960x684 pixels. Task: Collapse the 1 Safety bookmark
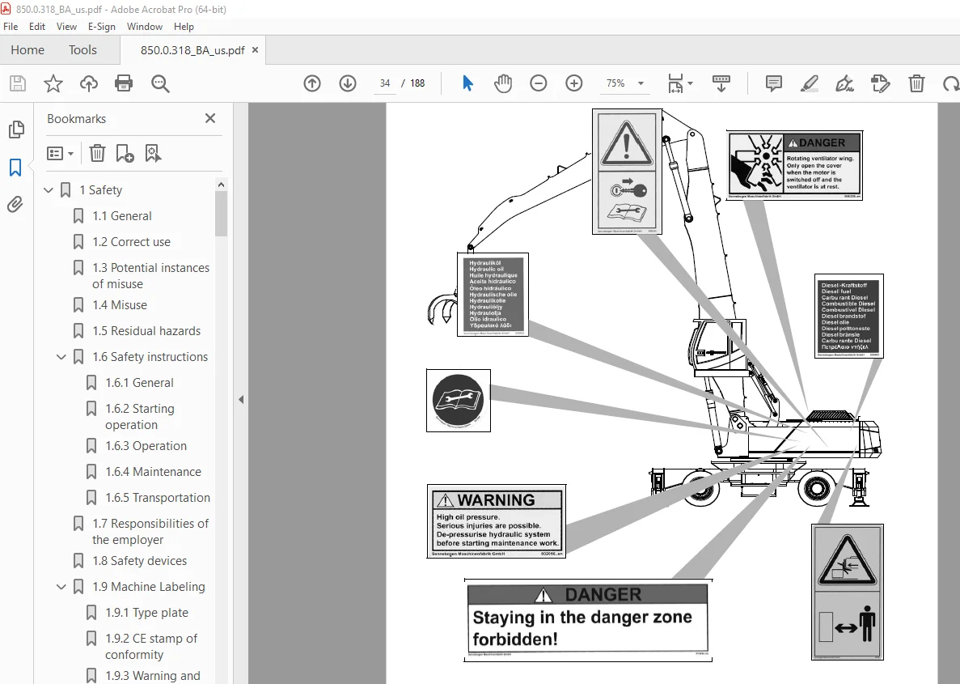49,190
